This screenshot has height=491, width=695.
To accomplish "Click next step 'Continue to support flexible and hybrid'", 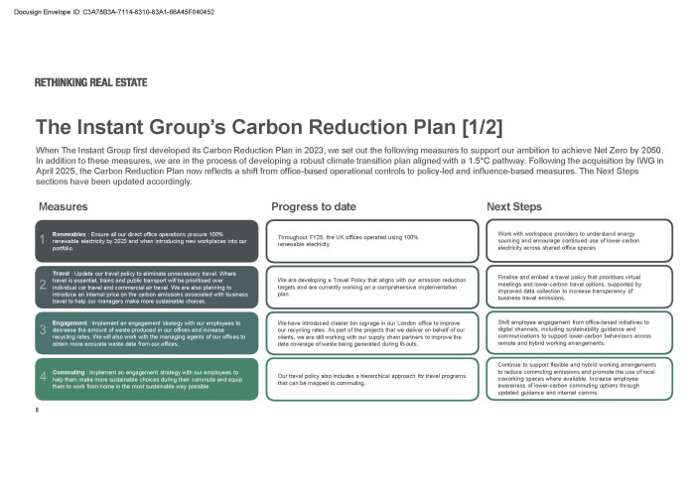I will [579, 379].
